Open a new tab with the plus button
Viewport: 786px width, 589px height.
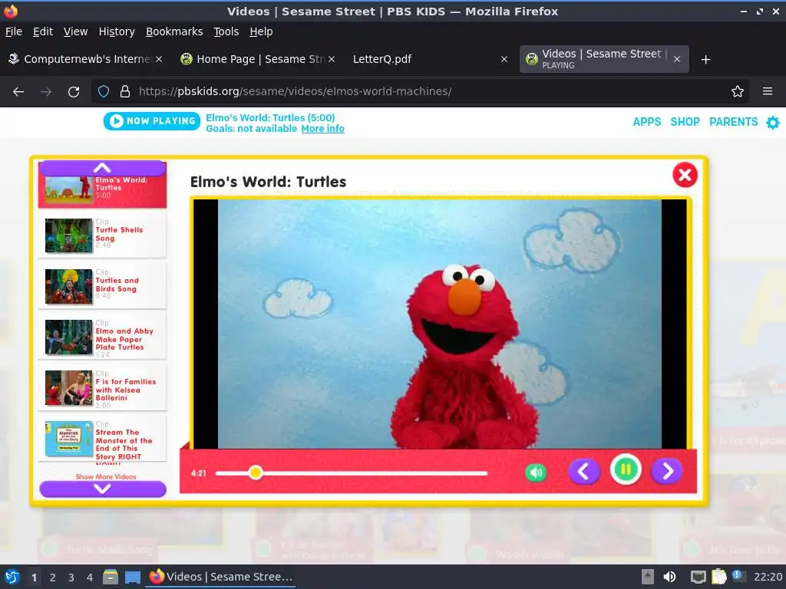coord(705,60)
